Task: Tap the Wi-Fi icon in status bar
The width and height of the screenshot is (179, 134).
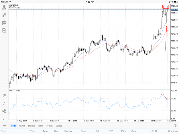Action: point(10,2)
